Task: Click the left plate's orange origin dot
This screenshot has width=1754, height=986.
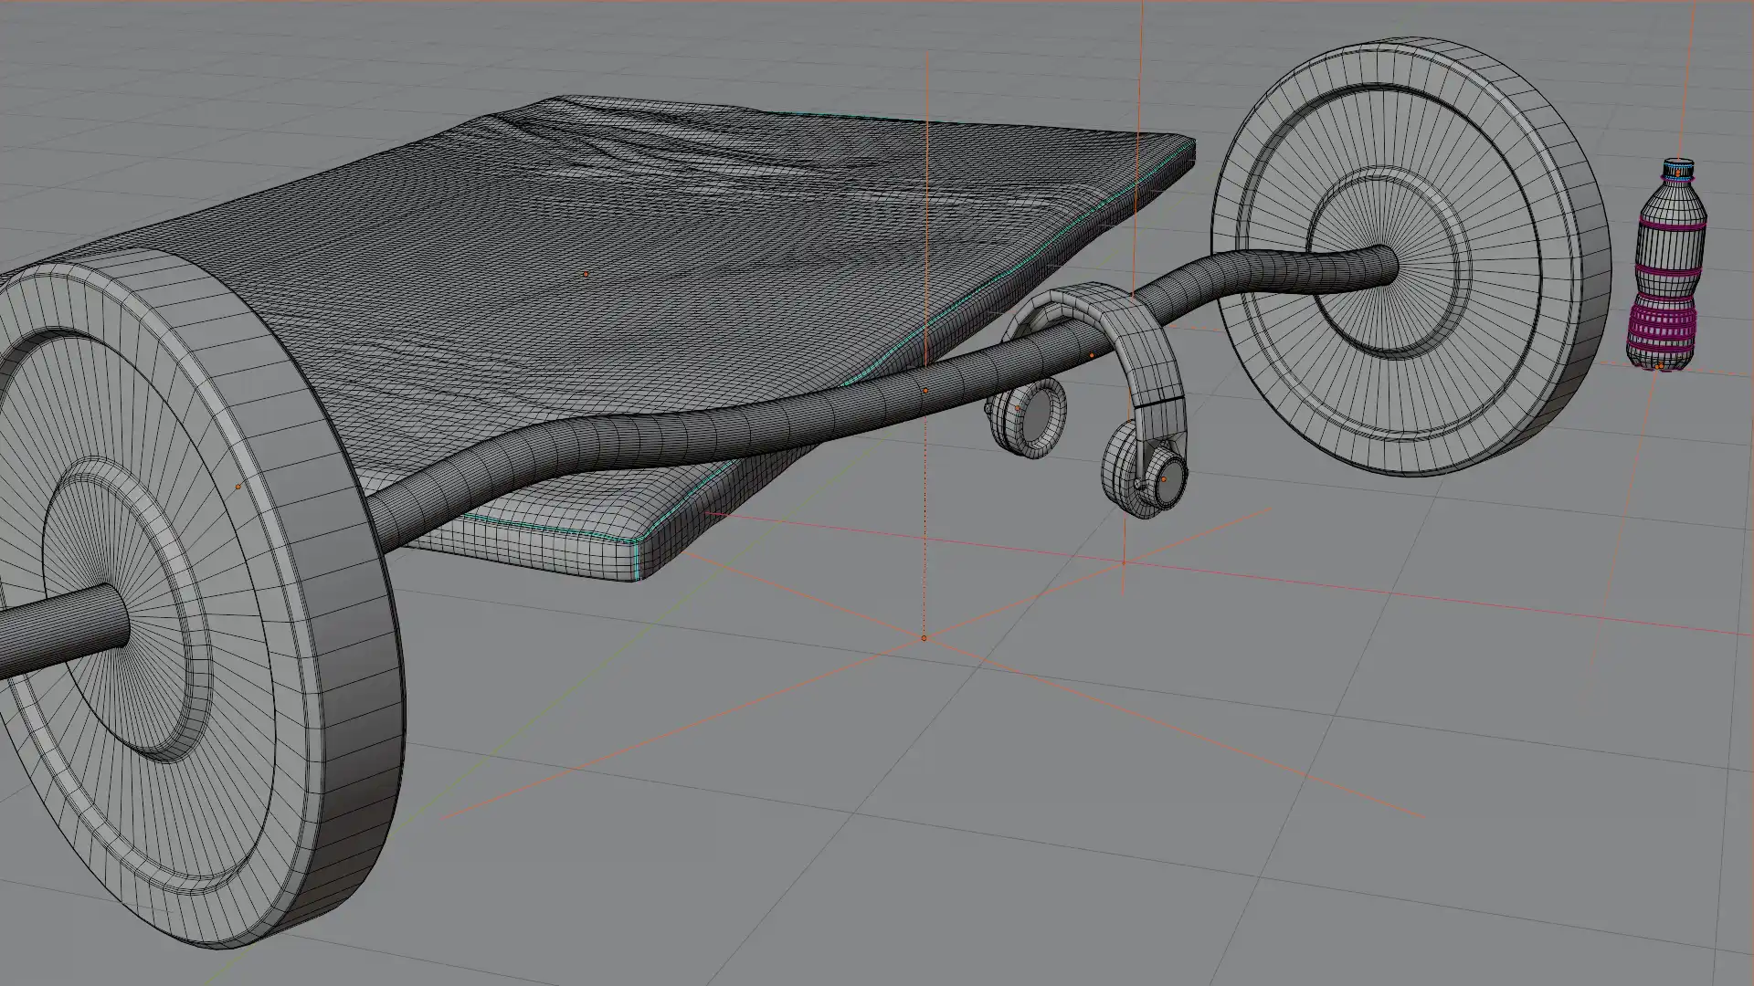Action: tap(238, 487)
